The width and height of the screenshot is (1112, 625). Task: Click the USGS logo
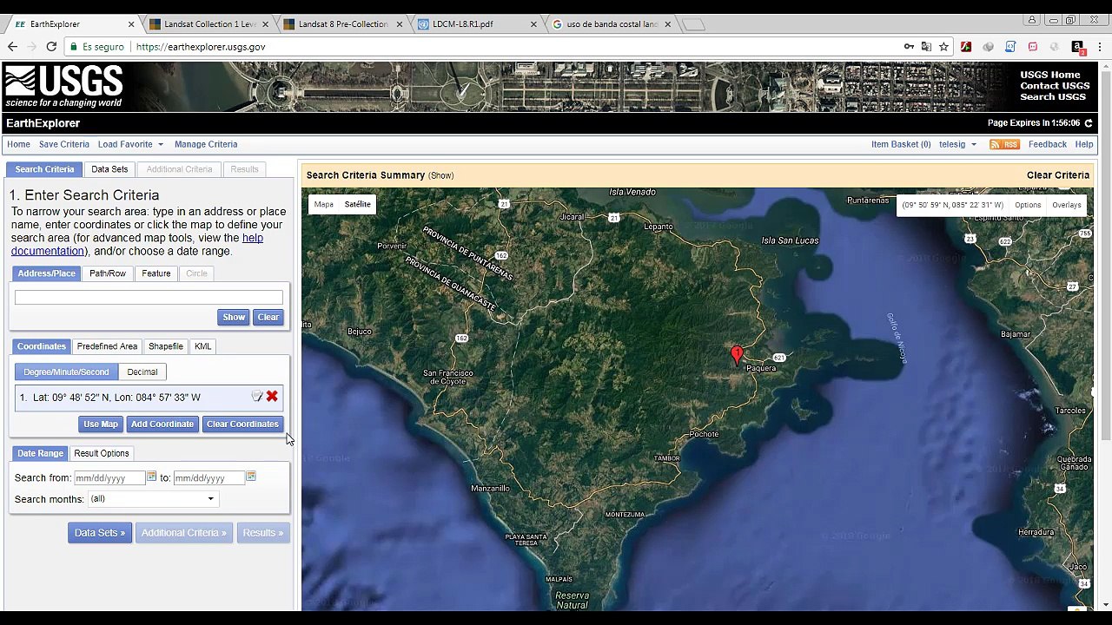point(63,87)
